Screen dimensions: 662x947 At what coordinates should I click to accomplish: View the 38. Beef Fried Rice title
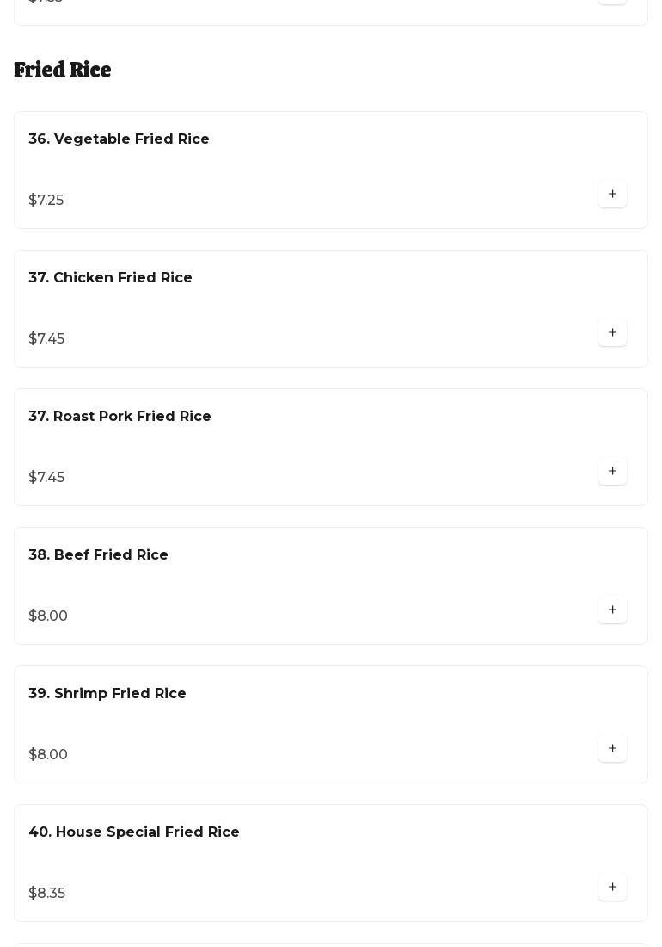(x=98, y=555)
